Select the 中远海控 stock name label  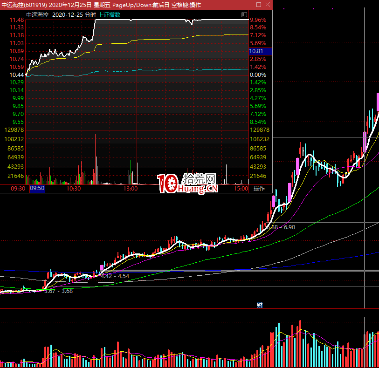pos(37,15)
